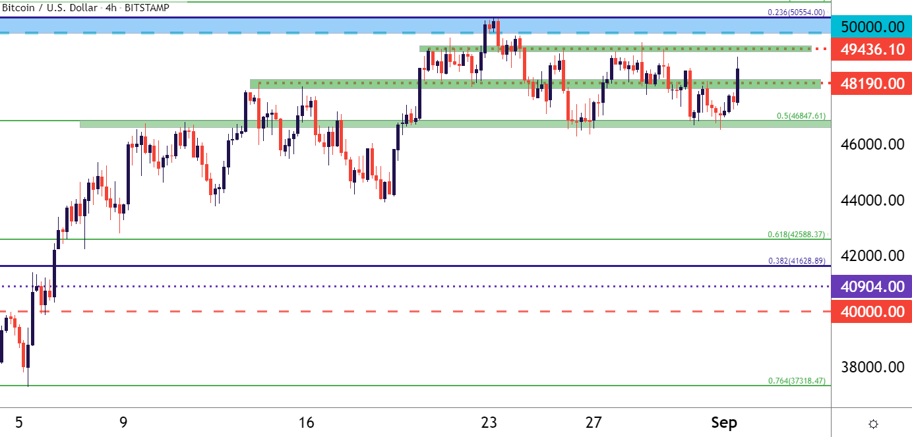Select the 40904.00 purple price label
The image size is (912, 437).
click(872, 287)
